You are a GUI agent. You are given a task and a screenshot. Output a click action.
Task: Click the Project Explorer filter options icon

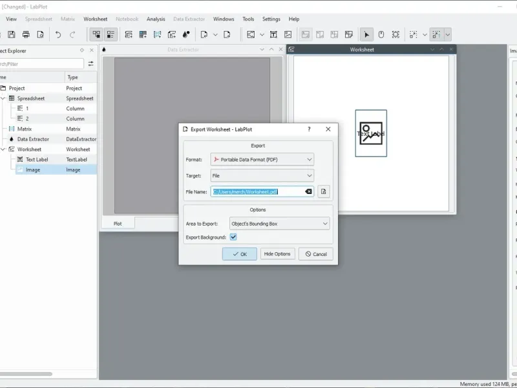click(x=90, y=63)
